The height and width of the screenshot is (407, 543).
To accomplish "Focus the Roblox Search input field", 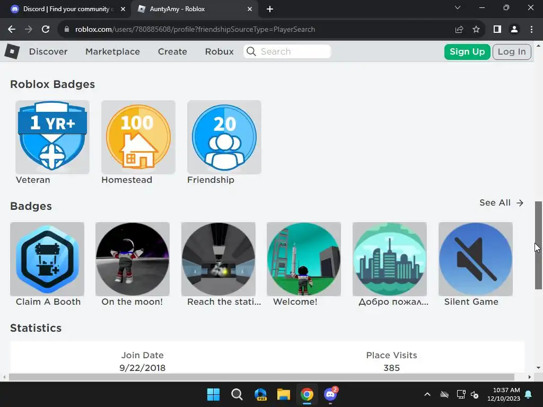I will tap(287, 51).
